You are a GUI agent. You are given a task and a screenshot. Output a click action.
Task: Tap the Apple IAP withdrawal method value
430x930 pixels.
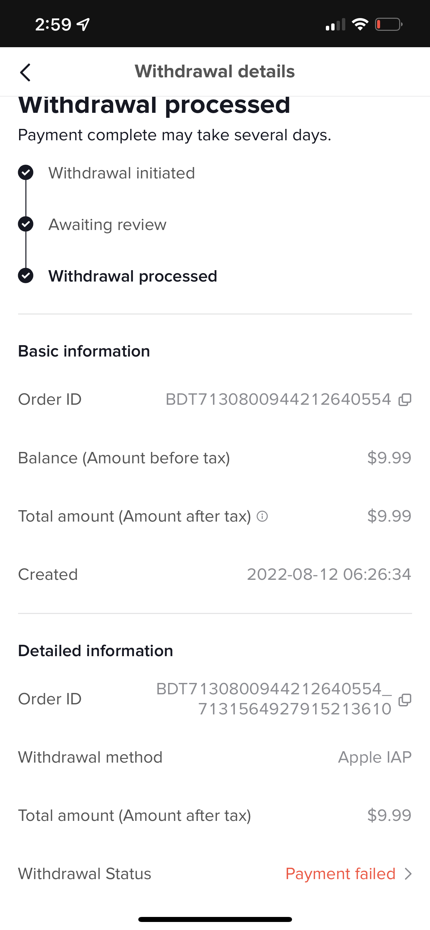pos(374,757)
